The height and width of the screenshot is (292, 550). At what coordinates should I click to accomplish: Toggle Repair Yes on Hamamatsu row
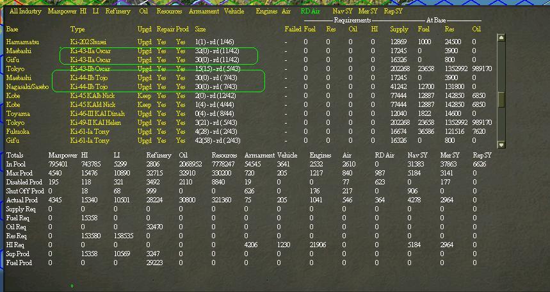[161, 42]
